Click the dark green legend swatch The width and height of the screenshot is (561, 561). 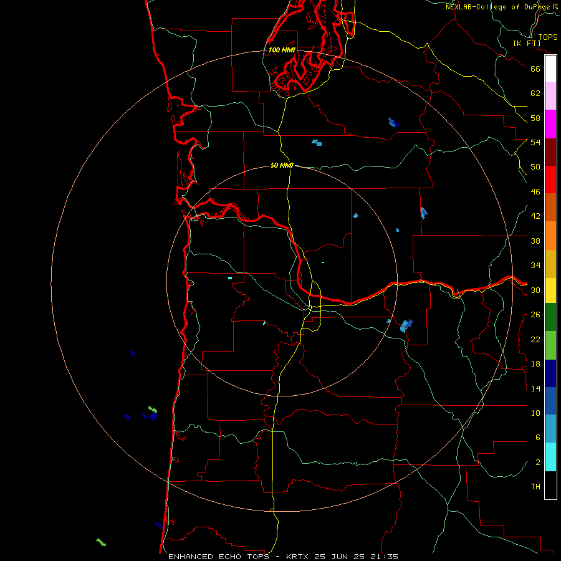[550, 317]
